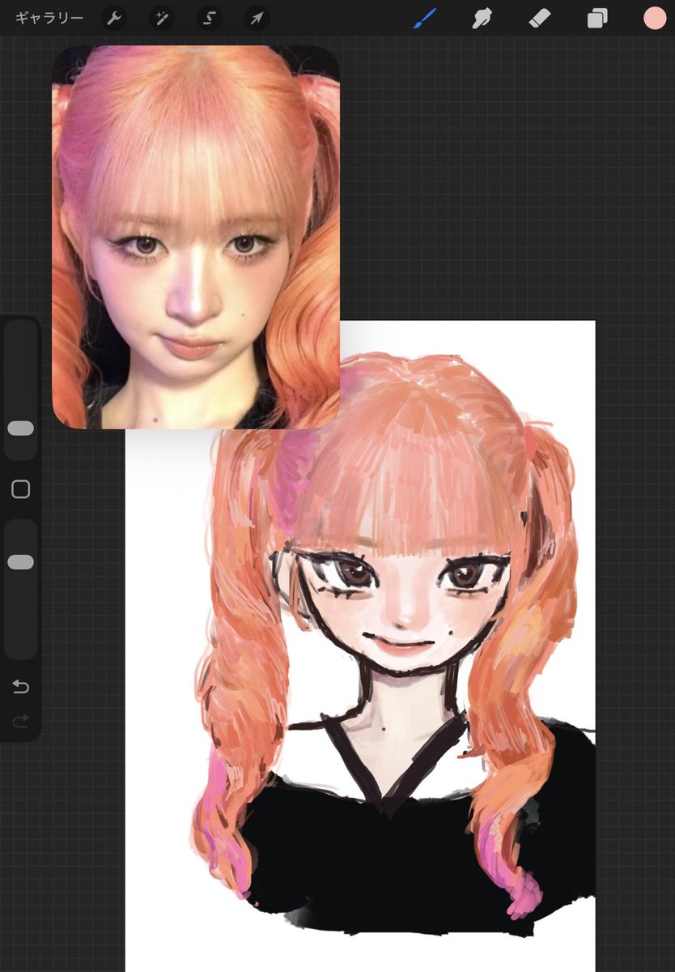Image resolution: width=675 pixels, height=972 pixels.
Task: Tap the reference photo overlay
Action: [196, 237]
